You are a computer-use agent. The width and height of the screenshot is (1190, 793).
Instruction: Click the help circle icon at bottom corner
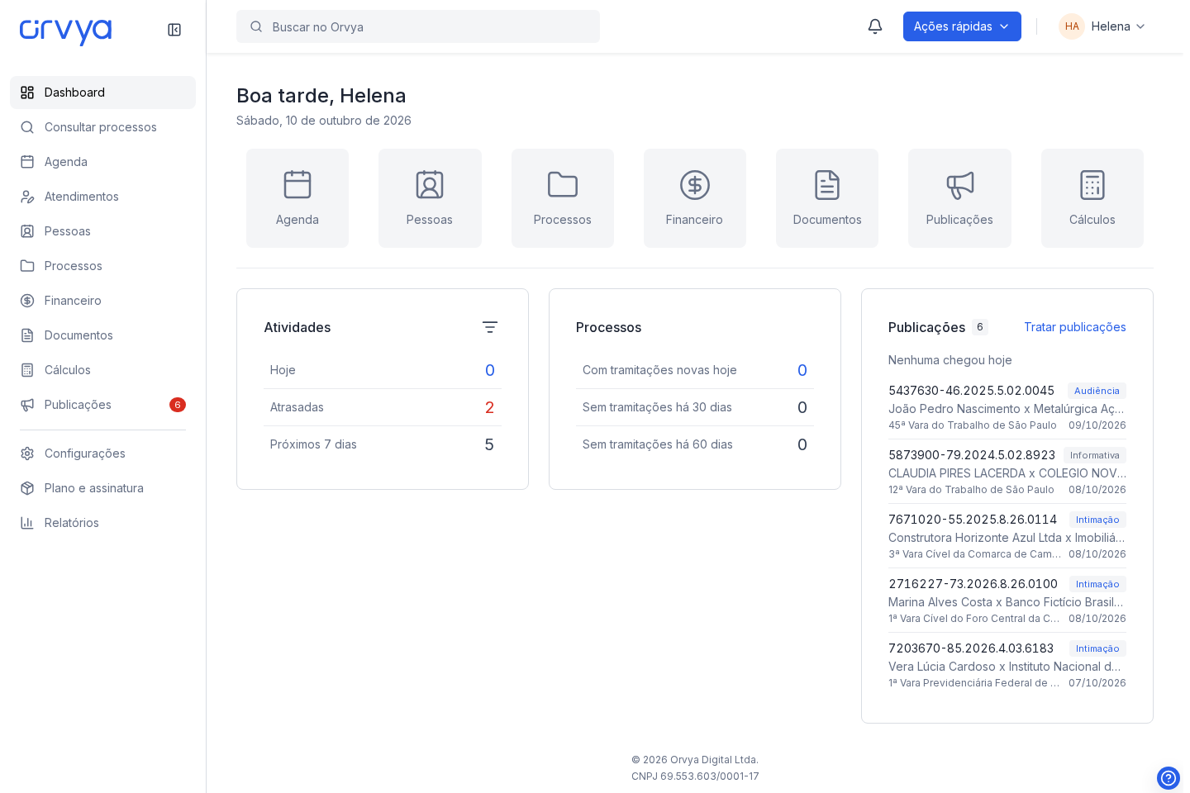(1169, 778)
